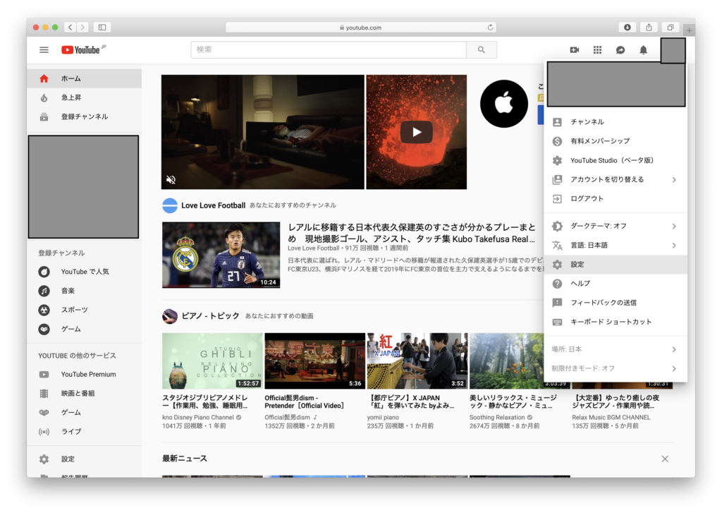Choose ログアウト from the menu

(615, 199)
